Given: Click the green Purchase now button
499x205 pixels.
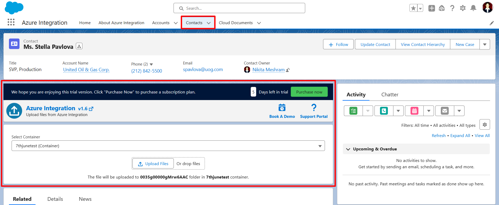Looking at the screenshot, I should 309,92.
